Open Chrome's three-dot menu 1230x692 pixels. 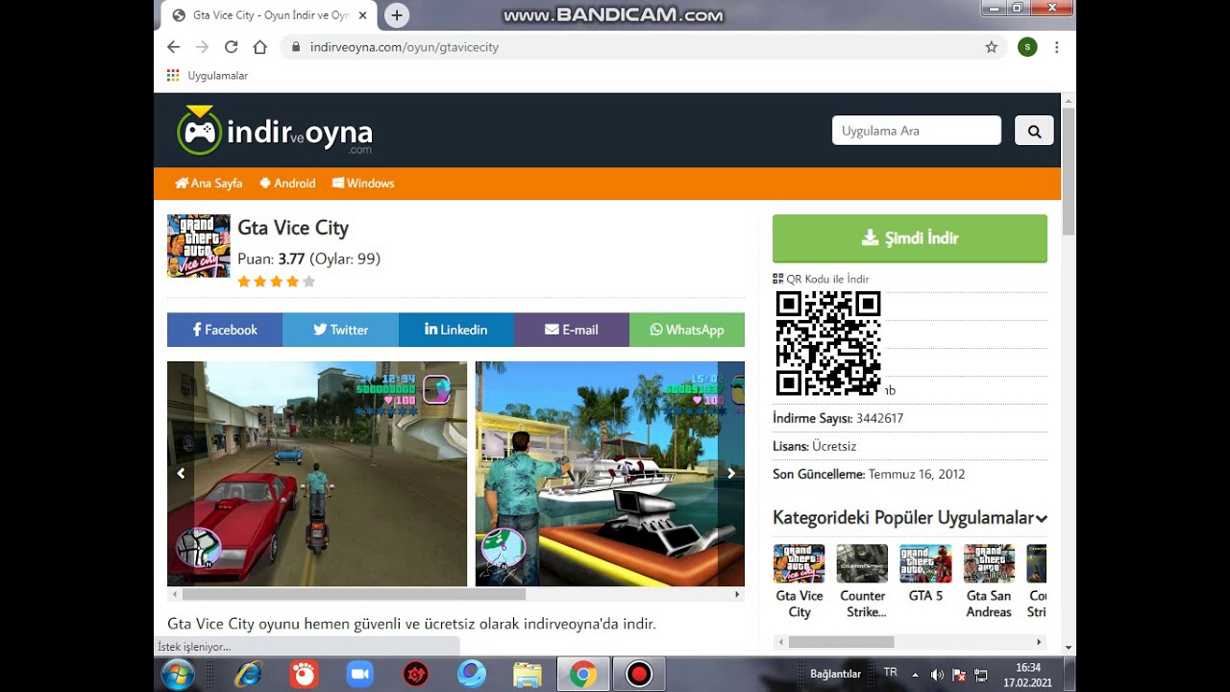1057,47
